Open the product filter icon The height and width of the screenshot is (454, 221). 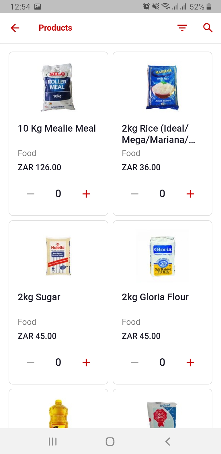click(x=182, y=28)
